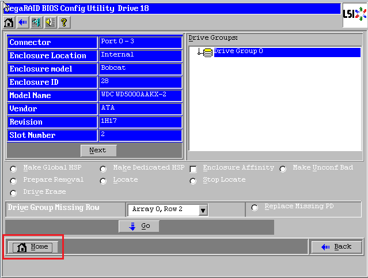
Task: Click the Home button at bottom left
Action: click(33, 247)
